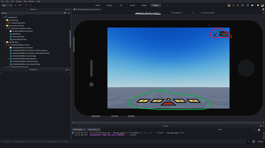Pause the running simulation

20,5
